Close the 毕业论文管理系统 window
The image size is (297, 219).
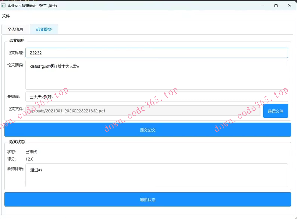[x=289, y=6]
